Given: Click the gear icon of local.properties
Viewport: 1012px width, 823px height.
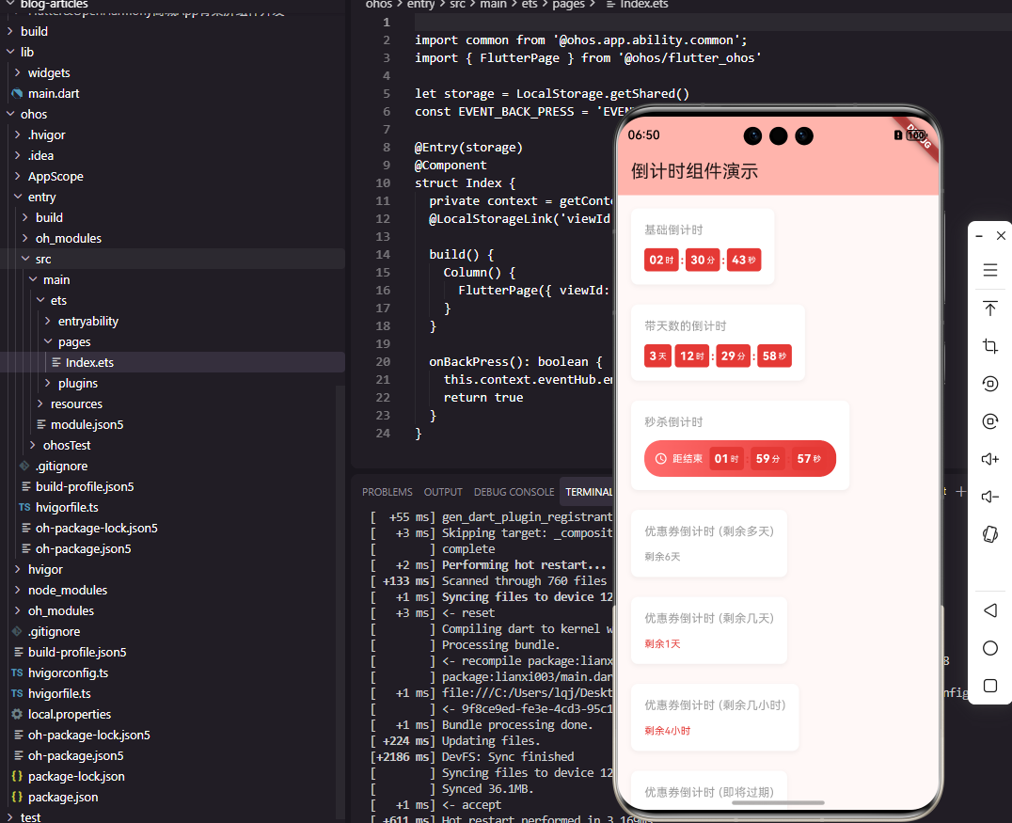Looking at the screenshot, I should pyautogui.click(x=18, y=714).
